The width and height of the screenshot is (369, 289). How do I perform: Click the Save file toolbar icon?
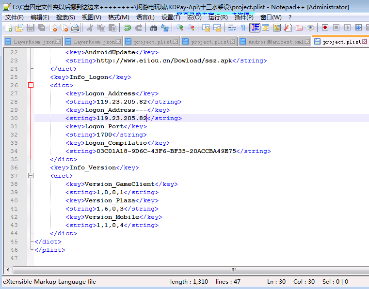point(31,28)
